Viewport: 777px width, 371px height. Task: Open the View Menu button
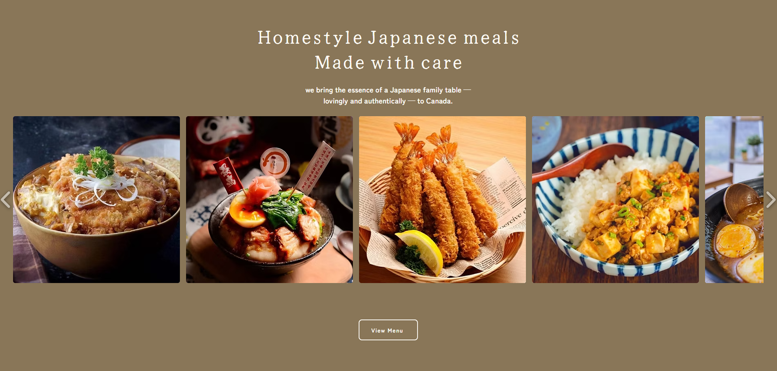(x=388, y=330)
